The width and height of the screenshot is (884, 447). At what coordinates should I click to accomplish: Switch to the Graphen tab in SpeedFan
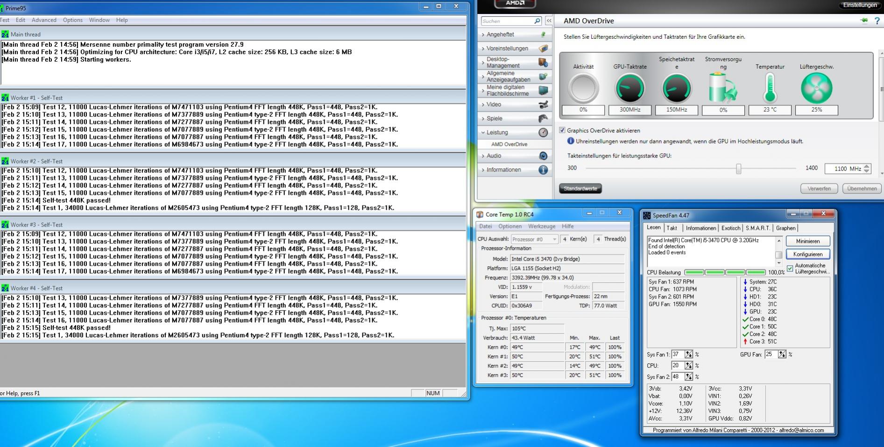point(785,228)
